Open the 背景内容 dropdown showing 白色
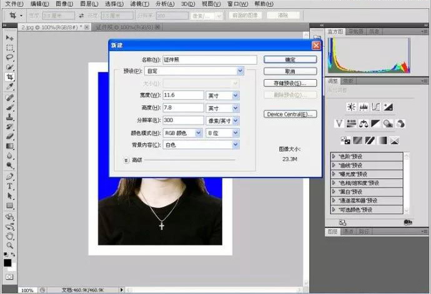Image resolution: width=431 pixels, height=294 pixels. point(201,145)
